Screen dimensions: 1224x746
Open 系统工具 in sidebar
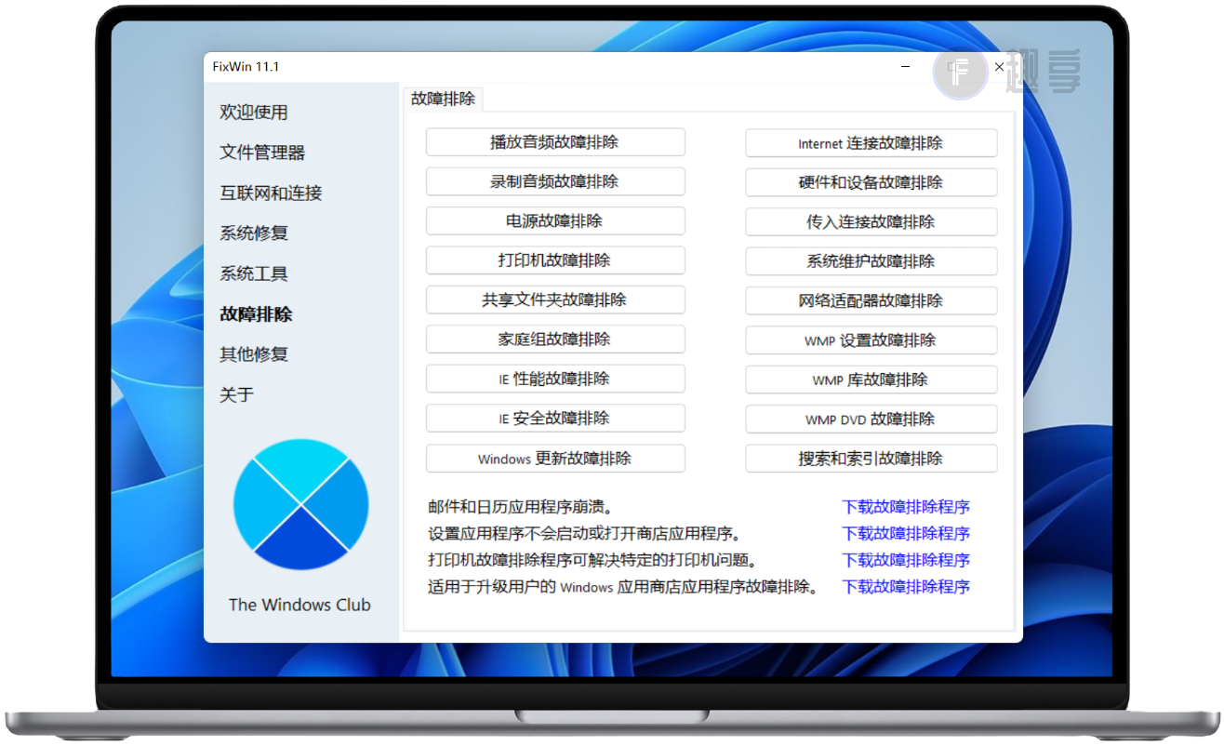pos(254,273)
